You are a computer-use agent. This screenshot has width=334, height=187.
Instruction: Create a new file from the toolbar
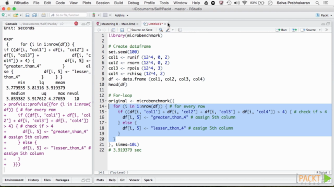tap(4, 15)
